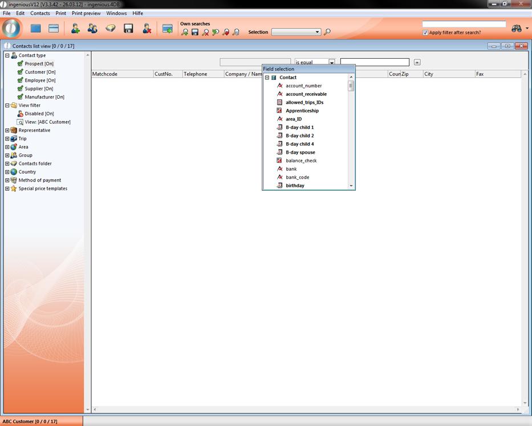Image resolution: width=532 pixels, height=426 pixels.
Task: Expand the Representative tree node
Action: [7, 130]
